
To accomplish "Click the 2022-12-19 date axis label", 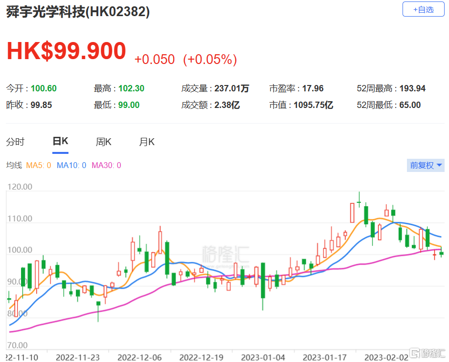I will [x=202, y=358].
